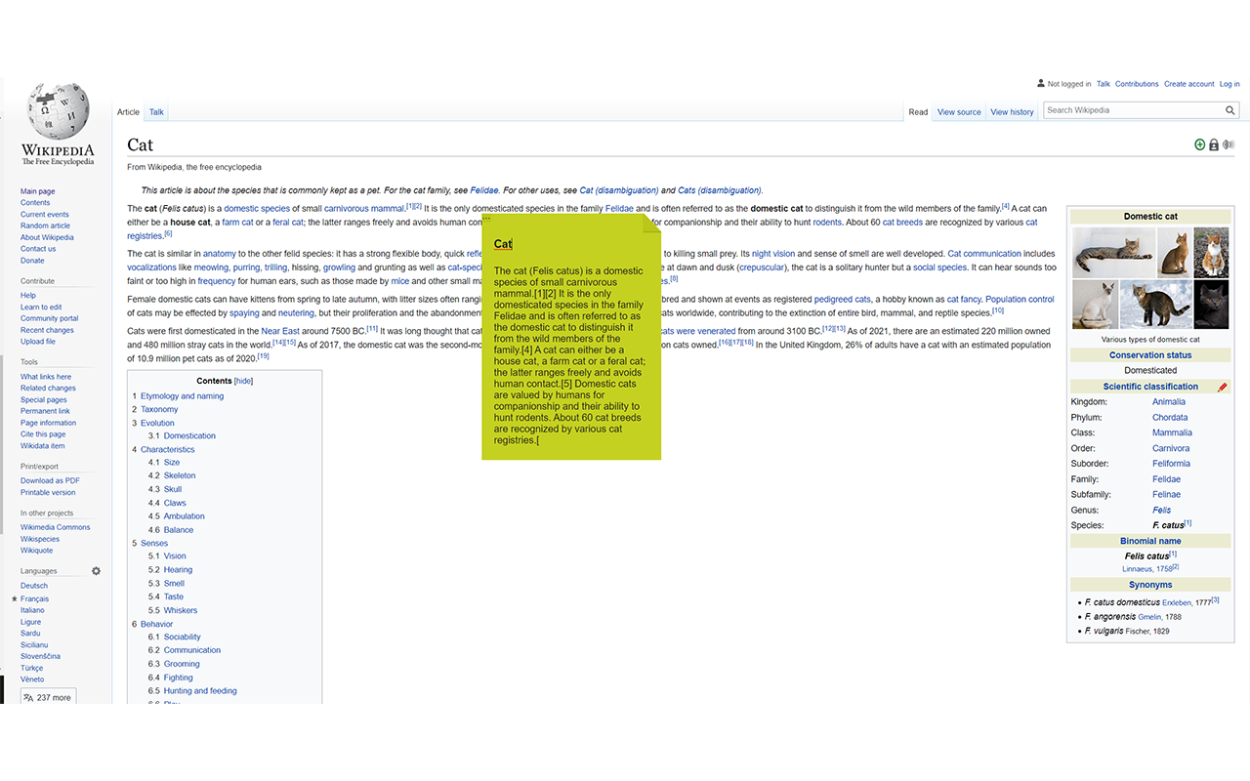Click the Cat title on the sticky note
Screen dimensions: 1250x781
[x=503, y=244]
